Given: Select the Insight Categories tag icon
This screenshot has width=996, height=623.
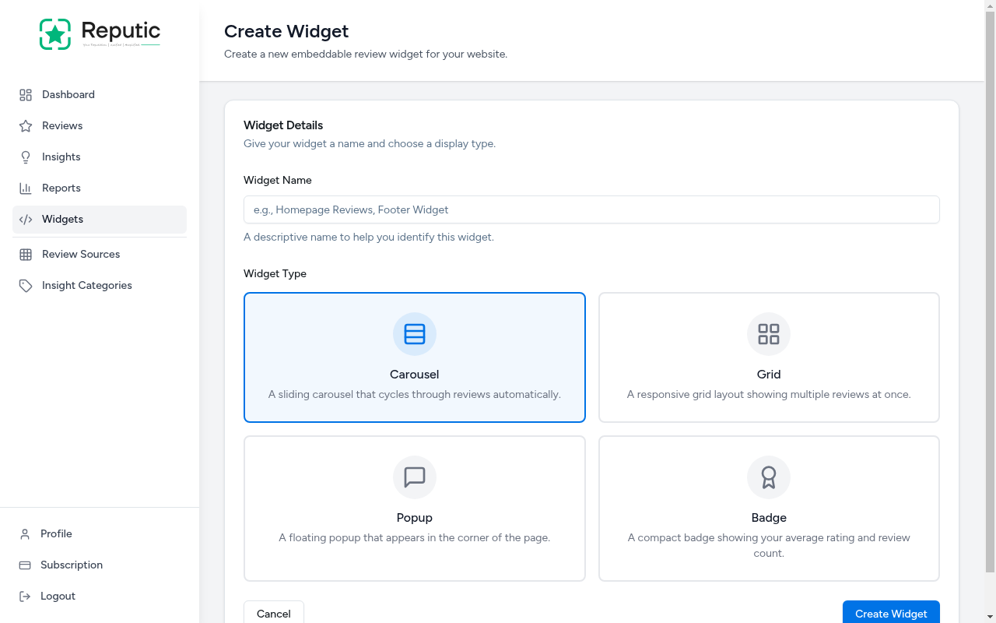Looking at the screenshot, I should (26, 285).
